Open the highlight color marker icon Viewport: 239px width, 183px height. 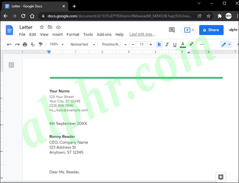coord(191,44)
